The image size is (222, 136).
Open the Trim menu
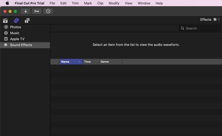[75, 3]
